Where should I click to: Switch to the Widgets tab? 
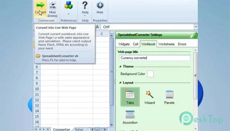(124, 44)
